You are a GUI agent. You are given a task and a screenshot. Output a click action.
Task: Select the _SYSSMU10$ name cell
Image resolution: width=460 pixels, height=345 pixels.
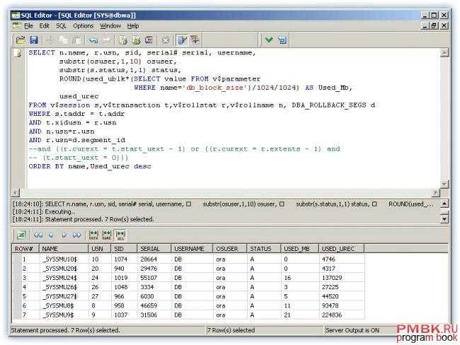tap(64, 259)
